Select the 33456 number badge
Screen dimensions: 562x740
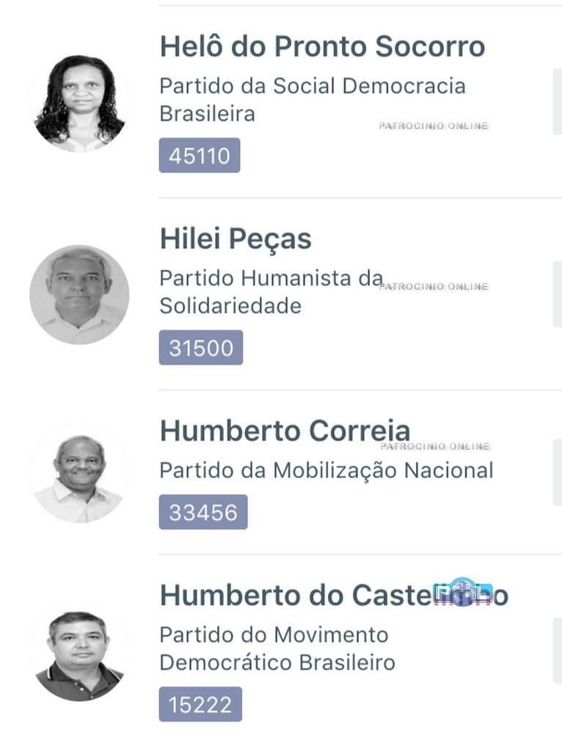click(x=203, y=512)
